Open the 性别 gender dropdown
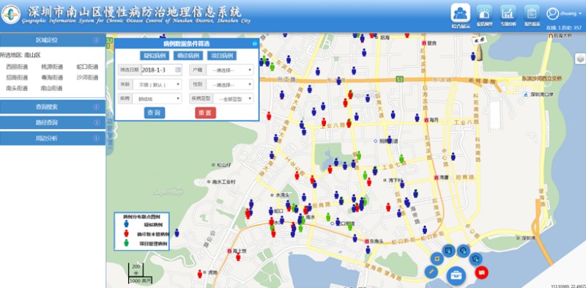Viewport: 586px width, 288px height. [230, 84]
